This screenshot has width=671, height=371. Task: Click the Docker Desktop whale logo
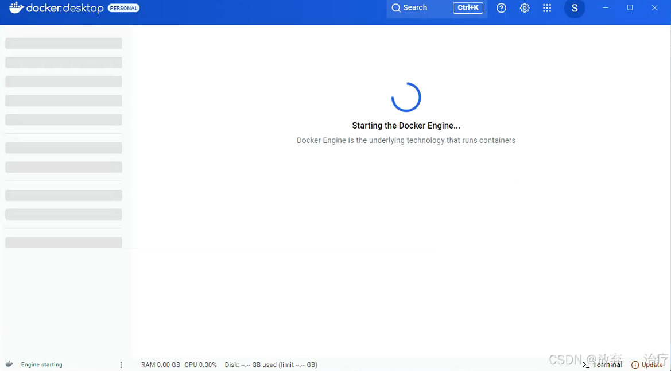tap(16, 7)
